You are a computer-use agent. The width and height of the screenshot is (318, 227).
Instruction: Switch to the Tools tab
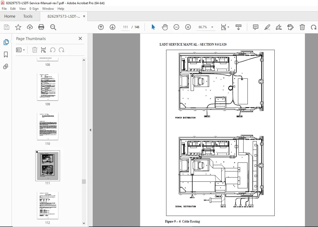pyautogui.click(x=28, y=16)
